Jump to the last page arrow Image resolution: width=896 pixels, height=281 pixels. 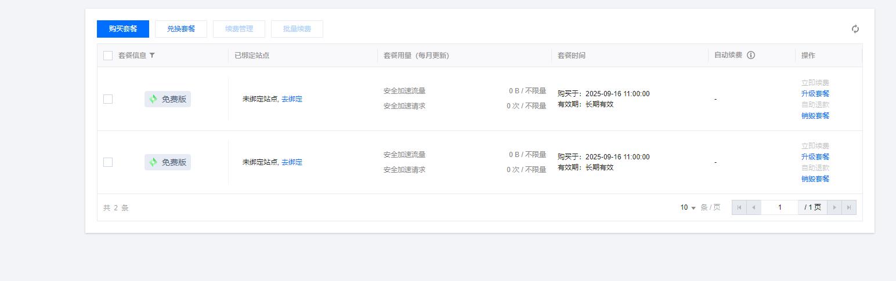click(849, 207)
